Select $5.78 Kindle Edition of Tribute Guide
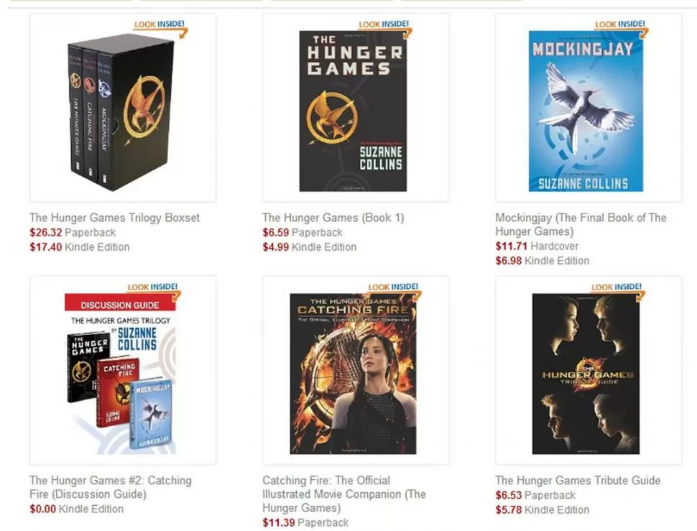 tap(543, 509)
